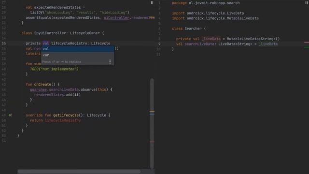Click the horizontal scrollbar under left editor
This screenshot has height=174, width=309.
coord(79,172)
